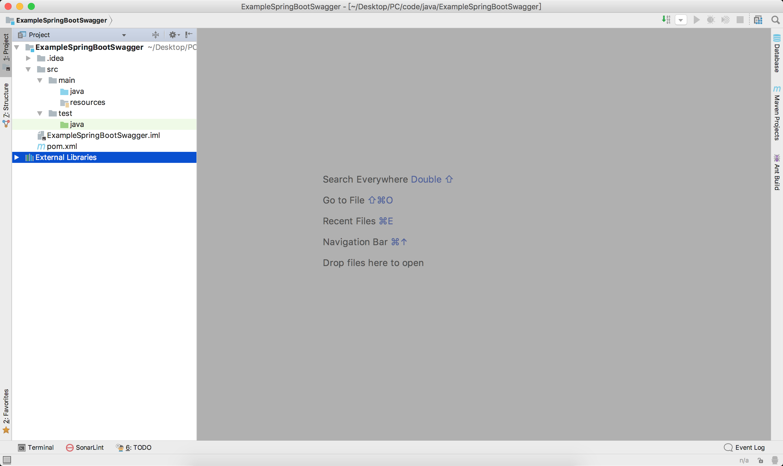
Task: Click the pom.xml Maven m icon
Action: pyautogui.click(x=41, y=147)
